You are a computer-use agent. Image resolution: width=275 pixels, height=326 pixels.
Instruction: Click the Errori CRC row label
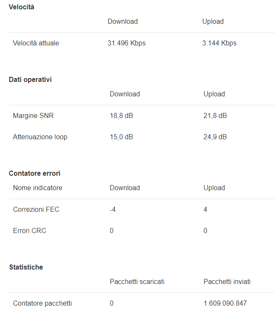click(30, 231)
